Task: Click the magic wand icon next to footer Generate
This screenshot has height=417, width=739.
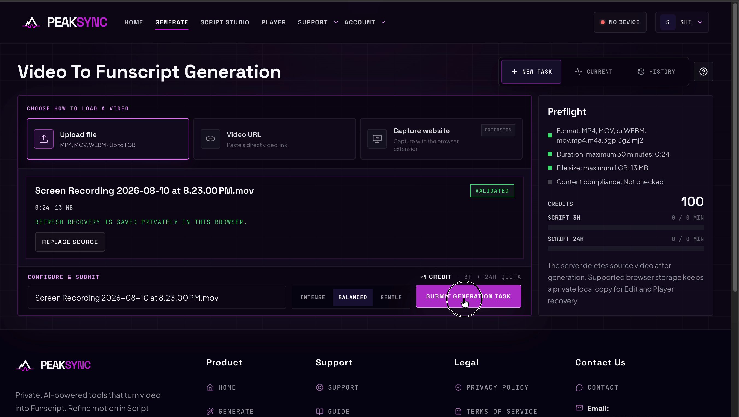Action: click(210, 412)
